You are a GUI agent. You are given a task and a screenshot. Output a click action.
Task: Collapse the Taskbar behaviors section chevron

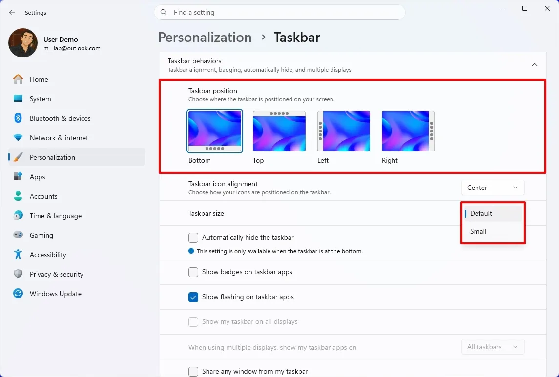[x=535, y=65]
